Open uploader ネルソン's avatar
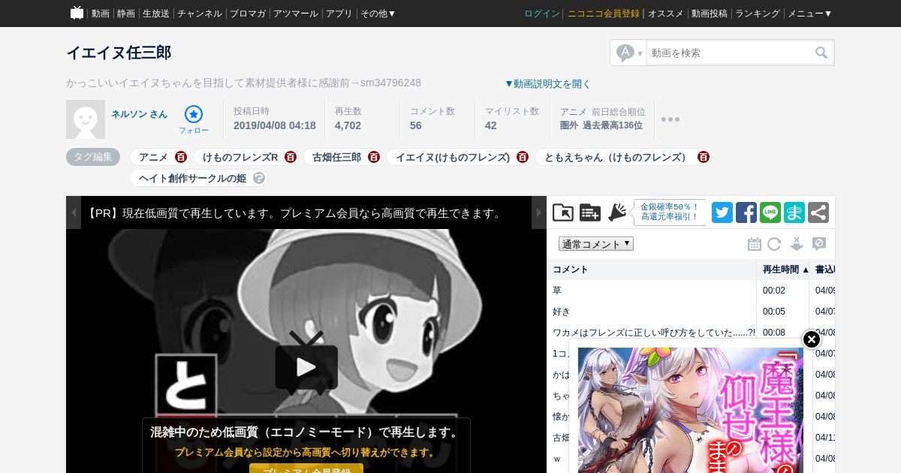The height and width of the screenshot is (473, 901). point(86,119)
